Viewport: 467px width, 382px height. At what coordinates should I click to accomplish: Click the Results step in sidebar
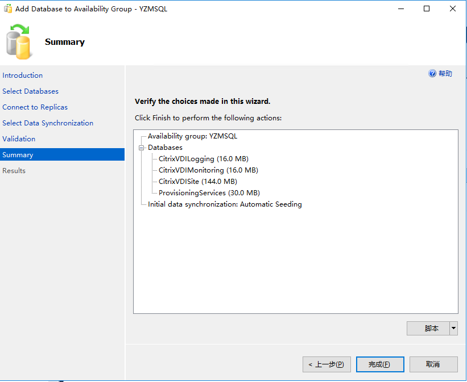14,171
